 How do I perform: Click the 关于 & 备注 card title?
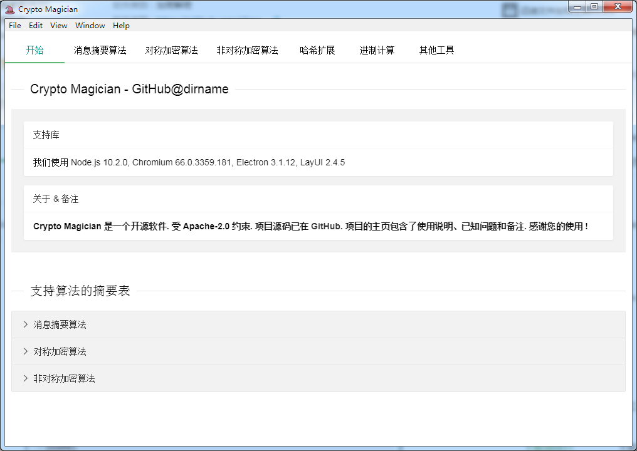56,199
